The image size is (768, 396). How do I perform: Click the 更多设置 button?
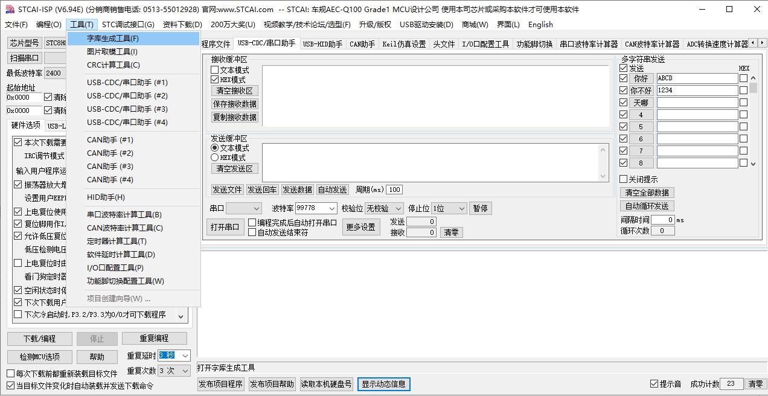click(x=361, y=228)
